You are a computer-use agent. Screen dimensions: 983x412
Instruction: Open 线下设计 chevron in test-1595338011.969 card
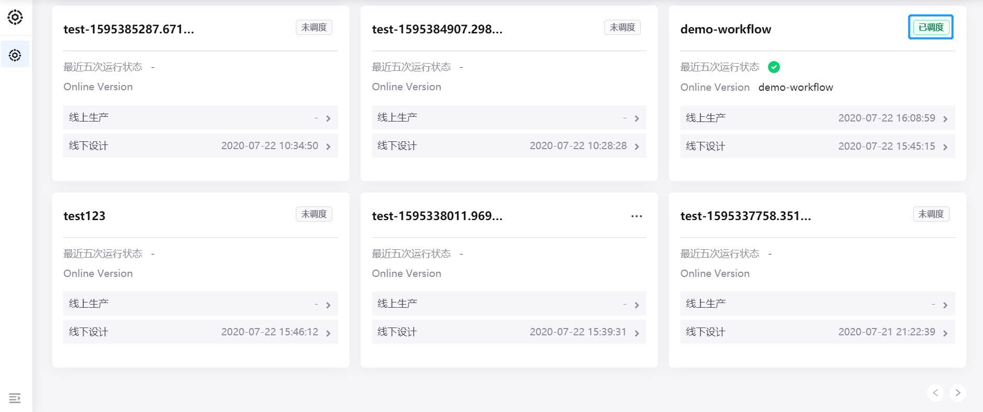[637, 333]
